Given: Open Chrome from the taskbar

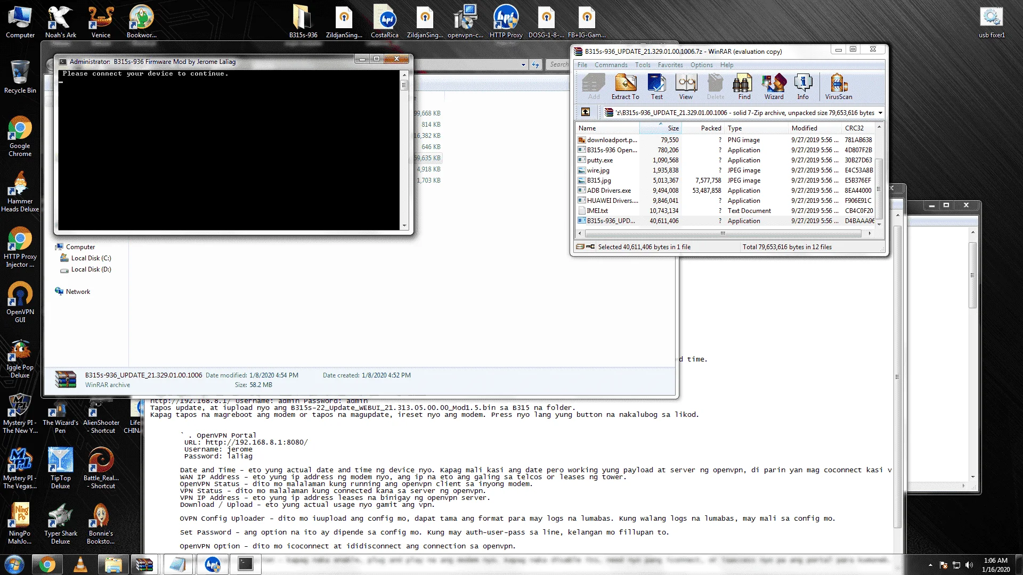Looking at the screenshot, I should point(47,564).
